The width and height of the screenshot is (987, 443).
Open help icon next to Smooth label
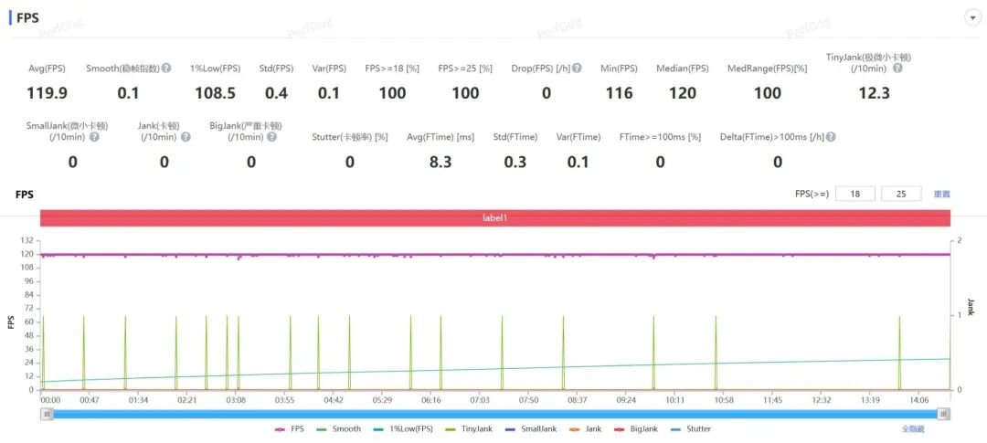click(x=166, y=68)
